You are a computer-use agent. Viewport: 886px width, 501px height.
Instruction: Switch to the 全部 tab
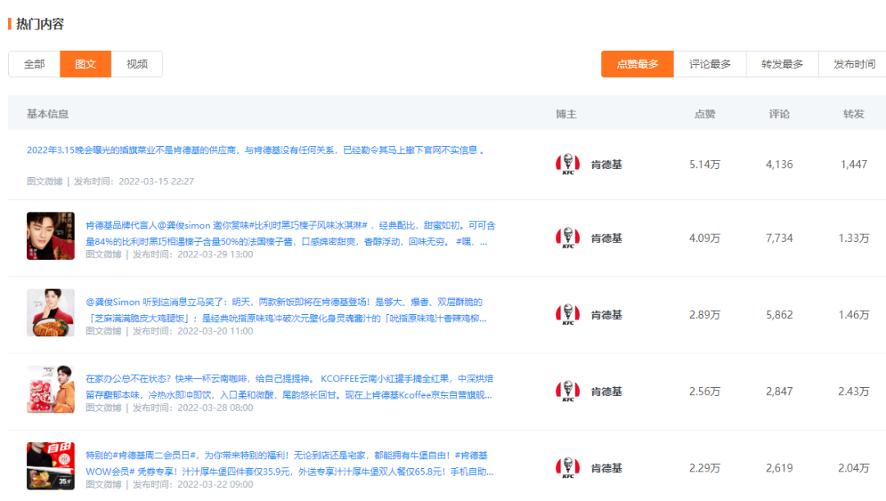coord(34,64)
